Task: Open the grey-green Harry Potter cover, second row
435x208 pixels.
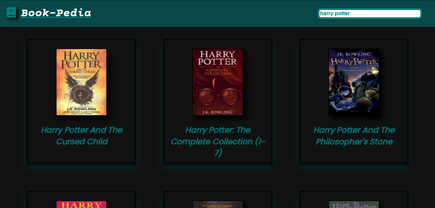Action: point(354,204)
